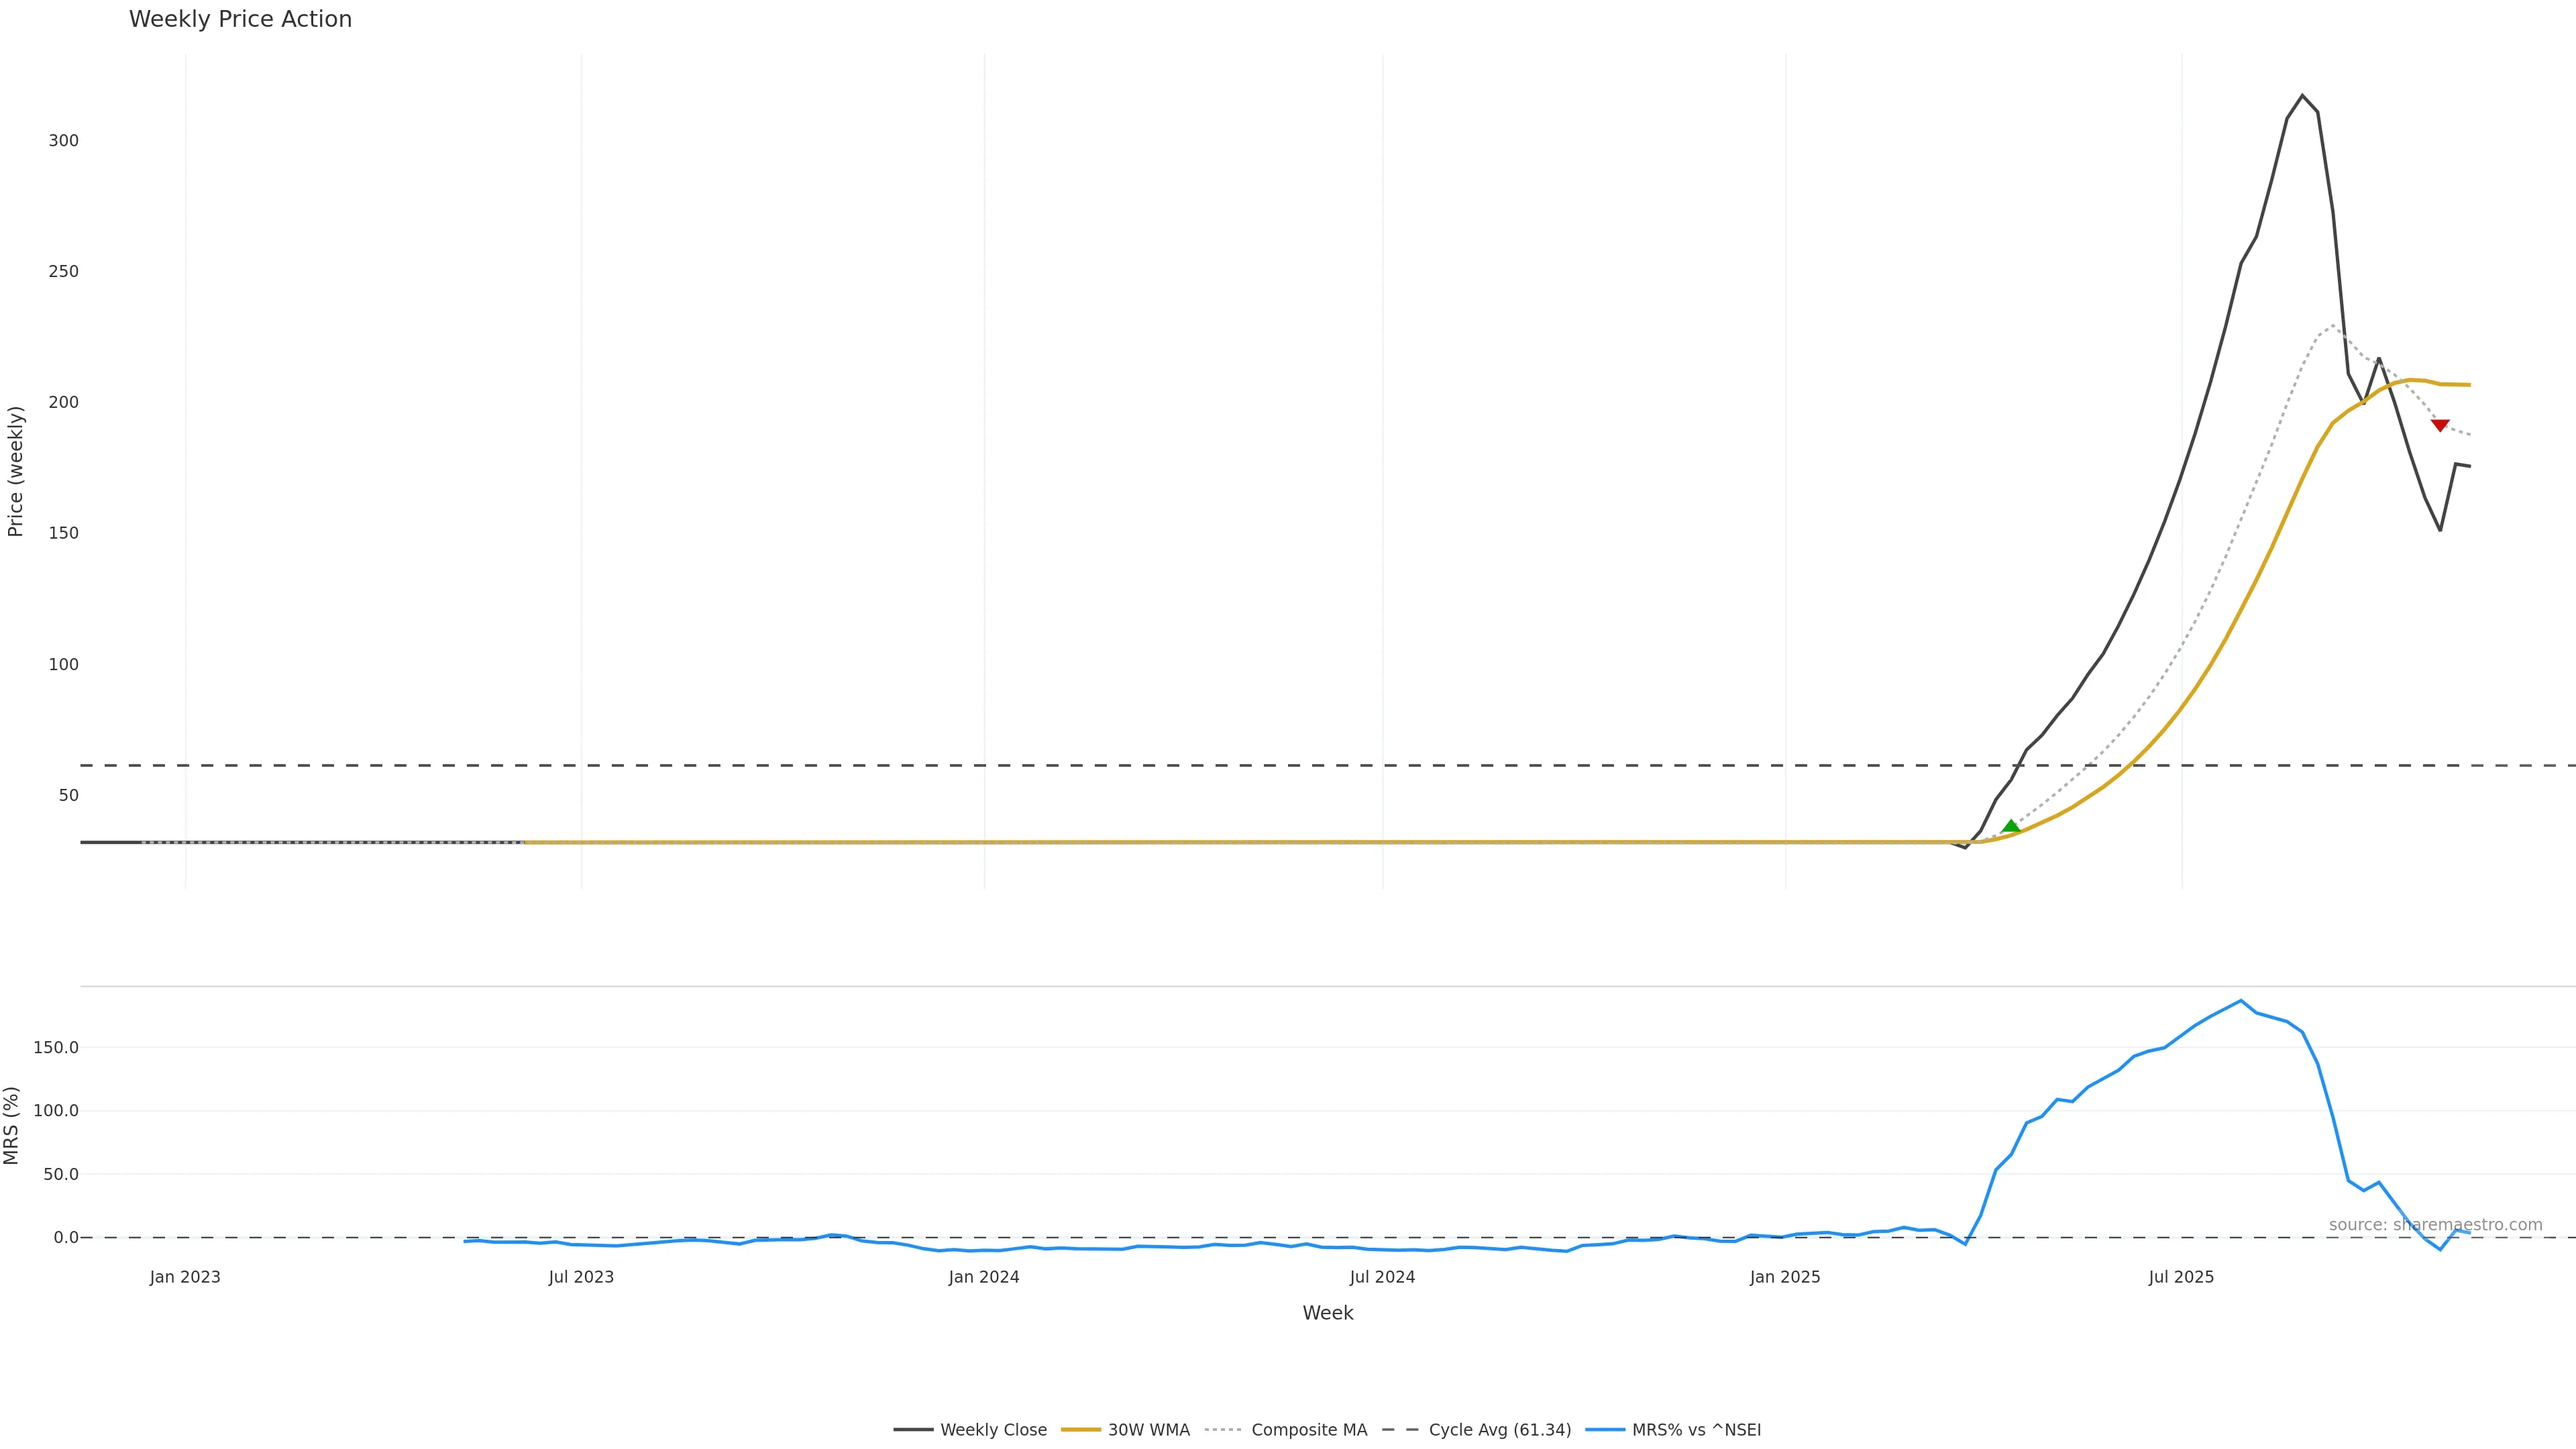Click the Jan 2024 x-axis tick label

pyautogui.click(x=984, y=1277)
